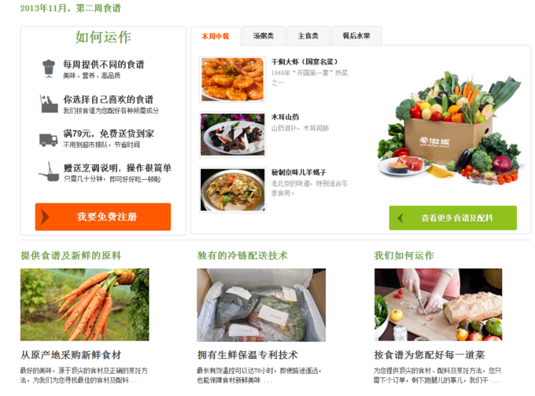Open the 按食谱为您配好每一道菜 heading link

pyautogui.click(x=430, y=355)
